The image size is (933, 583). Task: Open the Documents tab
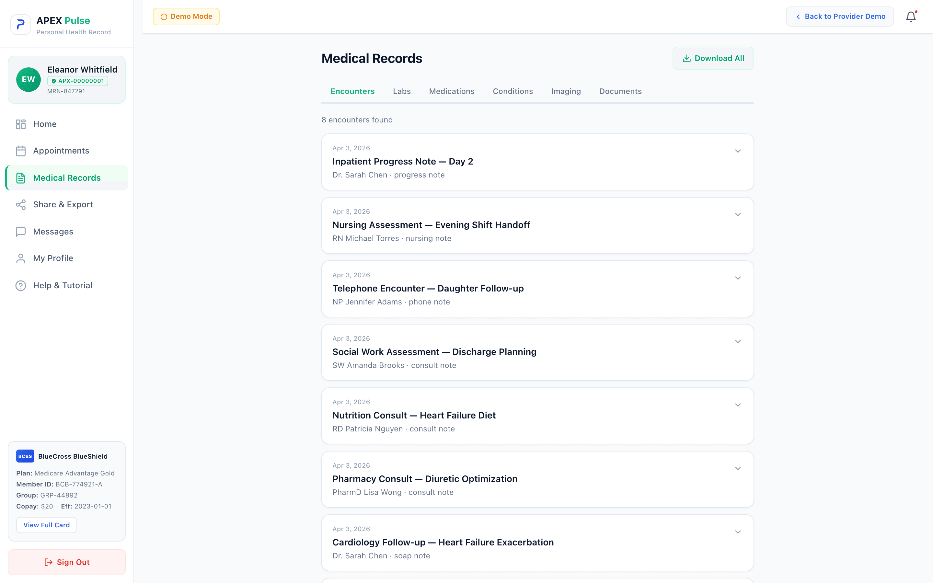point(620,91)
